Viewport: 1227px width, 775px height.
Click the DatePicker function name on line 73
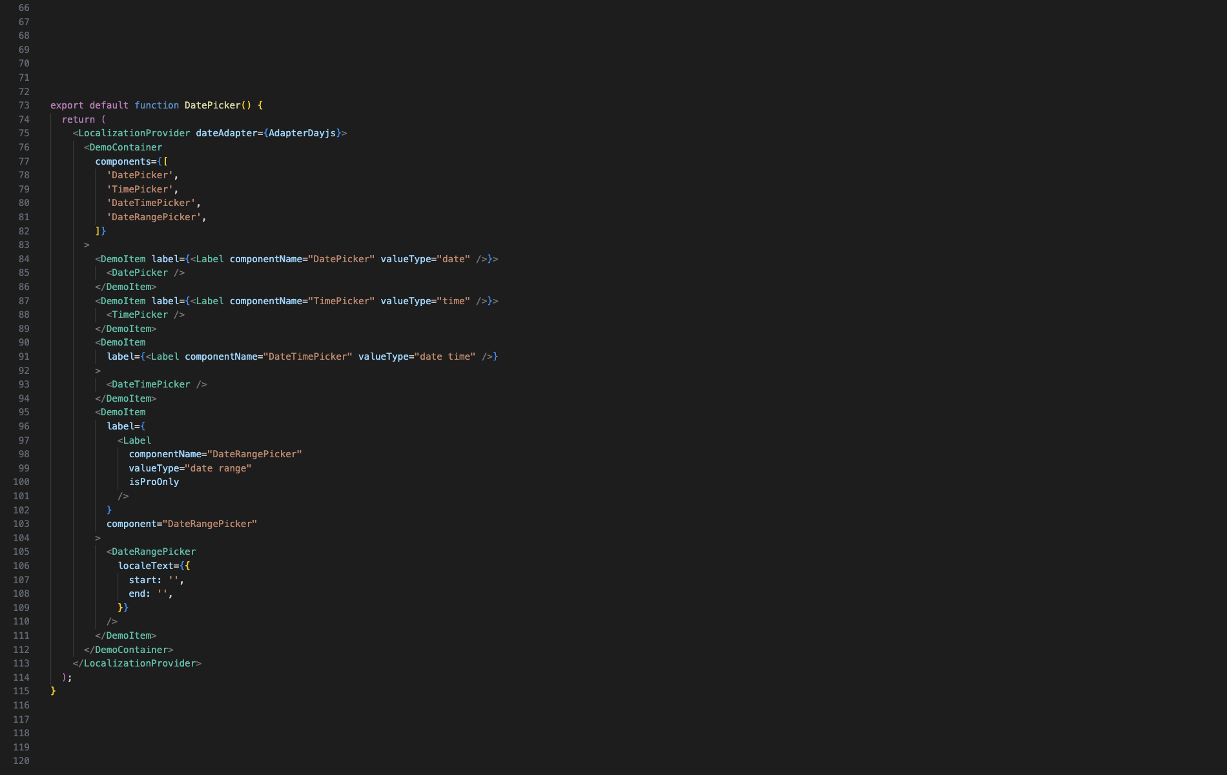click(212, 105)
